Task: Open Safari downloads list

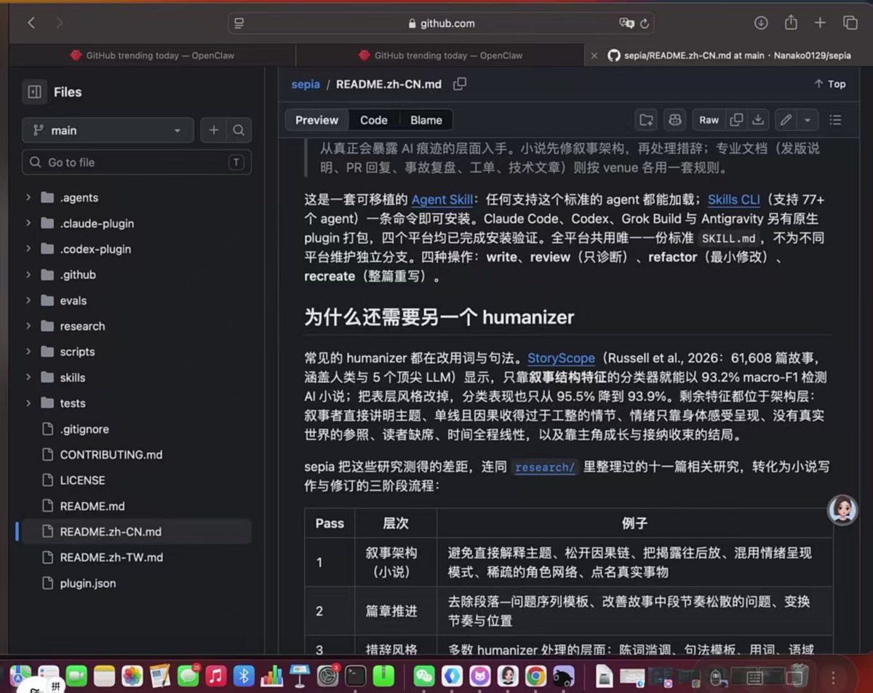Action: click(x=761, y=23)
